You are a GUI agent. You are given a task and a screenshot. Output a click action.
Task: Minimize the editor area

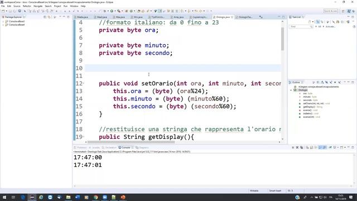279,17
